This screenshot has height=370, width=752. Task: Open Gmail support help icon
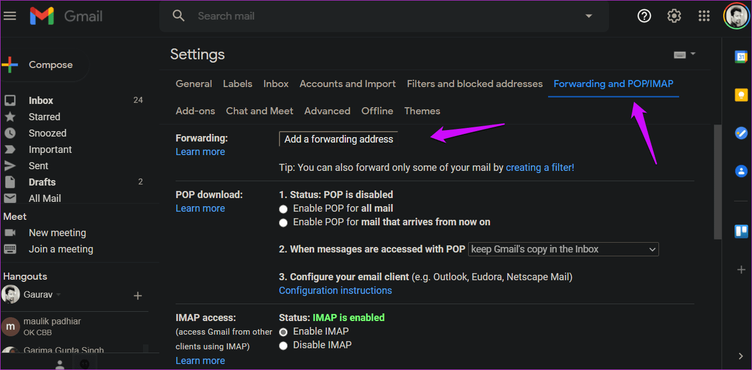[x=644, y=16]
